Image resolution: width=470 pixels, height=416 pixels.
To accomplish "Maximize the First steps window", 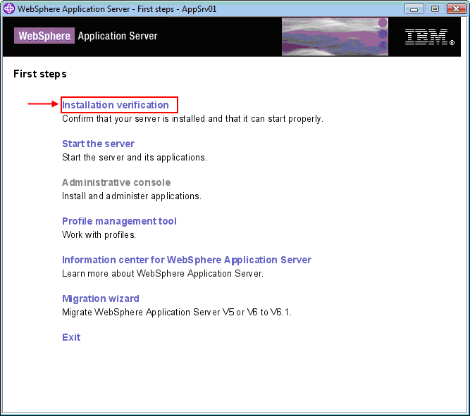I will [435, 9].
